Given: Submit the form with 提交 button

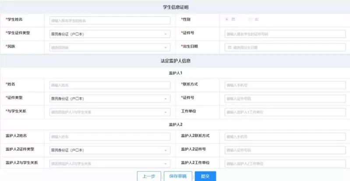Looking at the screenshot, I should tap(205, 176).
